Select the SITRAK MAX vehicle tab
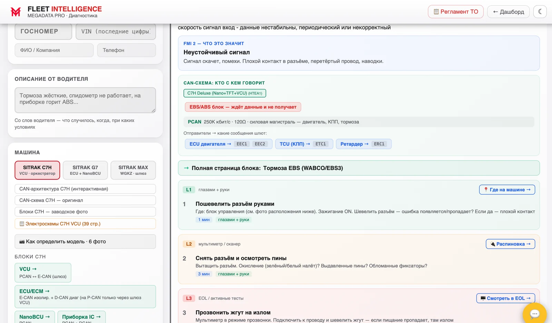 [x=133, y=170]
